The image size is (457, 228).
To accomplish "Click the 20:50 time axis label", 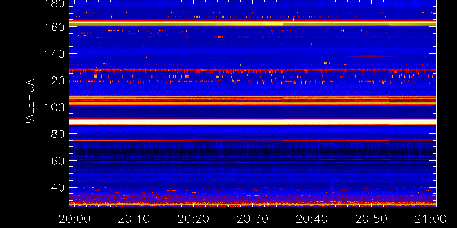I will tap(372, 219).
